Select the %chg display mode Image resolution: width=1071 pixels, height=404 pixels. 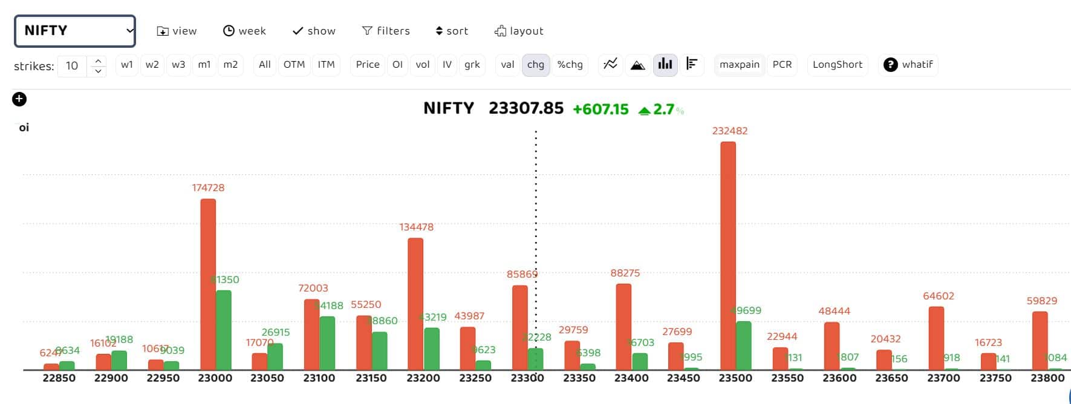tap(570, 65)
